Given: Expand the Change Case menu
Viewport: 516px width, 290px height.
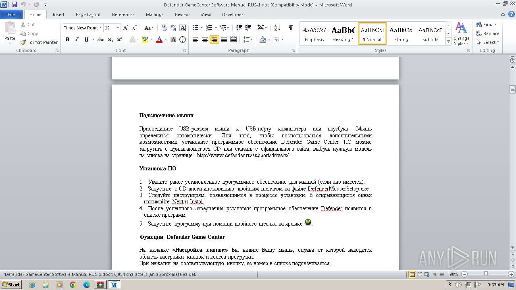Looking at the screenshot, I should coord(149,28).
